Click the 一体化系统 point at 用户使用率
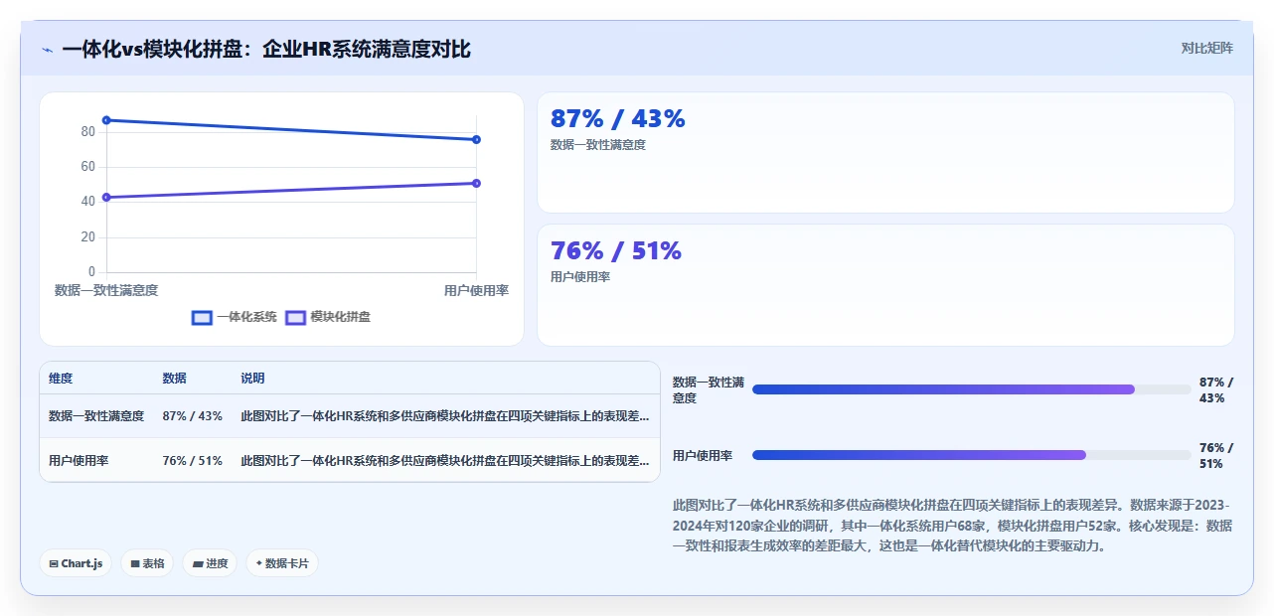The image size is (1274, 616). [x=477, y=139]
